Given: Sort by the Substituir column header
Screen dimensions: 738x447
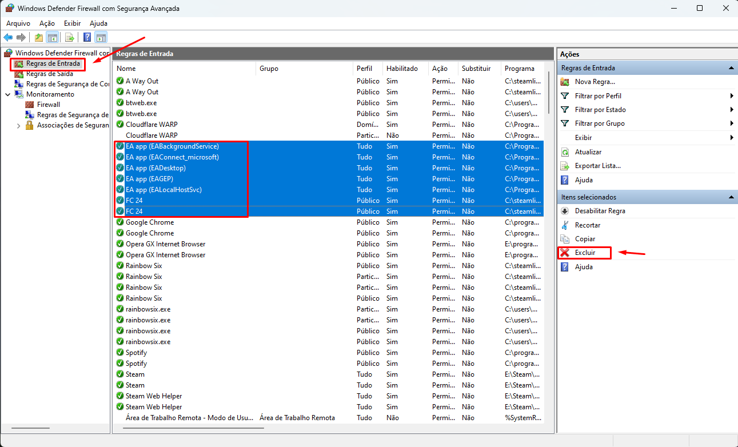Looking at the screenshot, I should [480, 69].
